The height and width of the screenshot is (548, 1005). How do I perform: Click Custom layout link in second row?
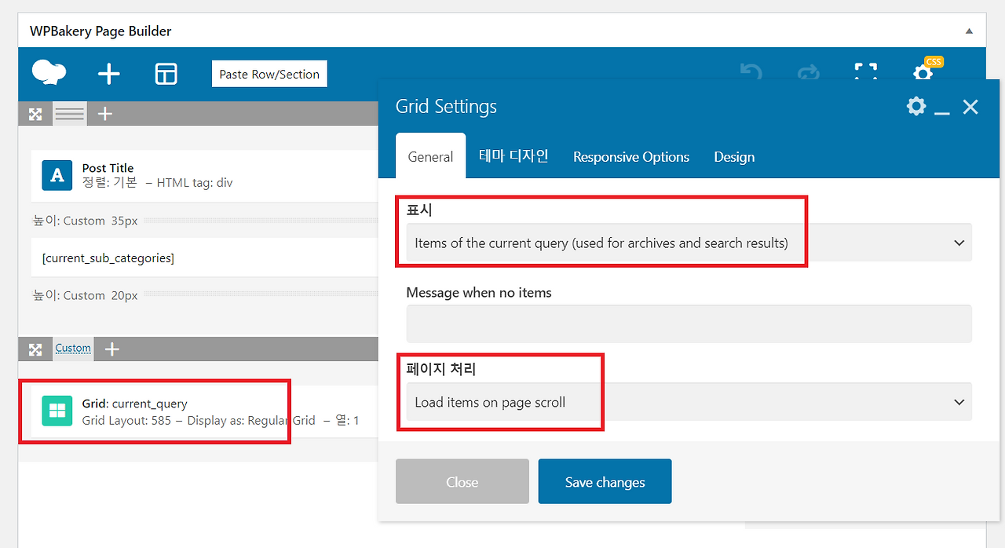[x=73, y=348]
